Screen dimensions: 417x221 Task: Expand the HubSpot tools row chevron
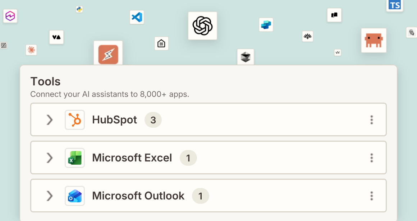tap(50, 120)
